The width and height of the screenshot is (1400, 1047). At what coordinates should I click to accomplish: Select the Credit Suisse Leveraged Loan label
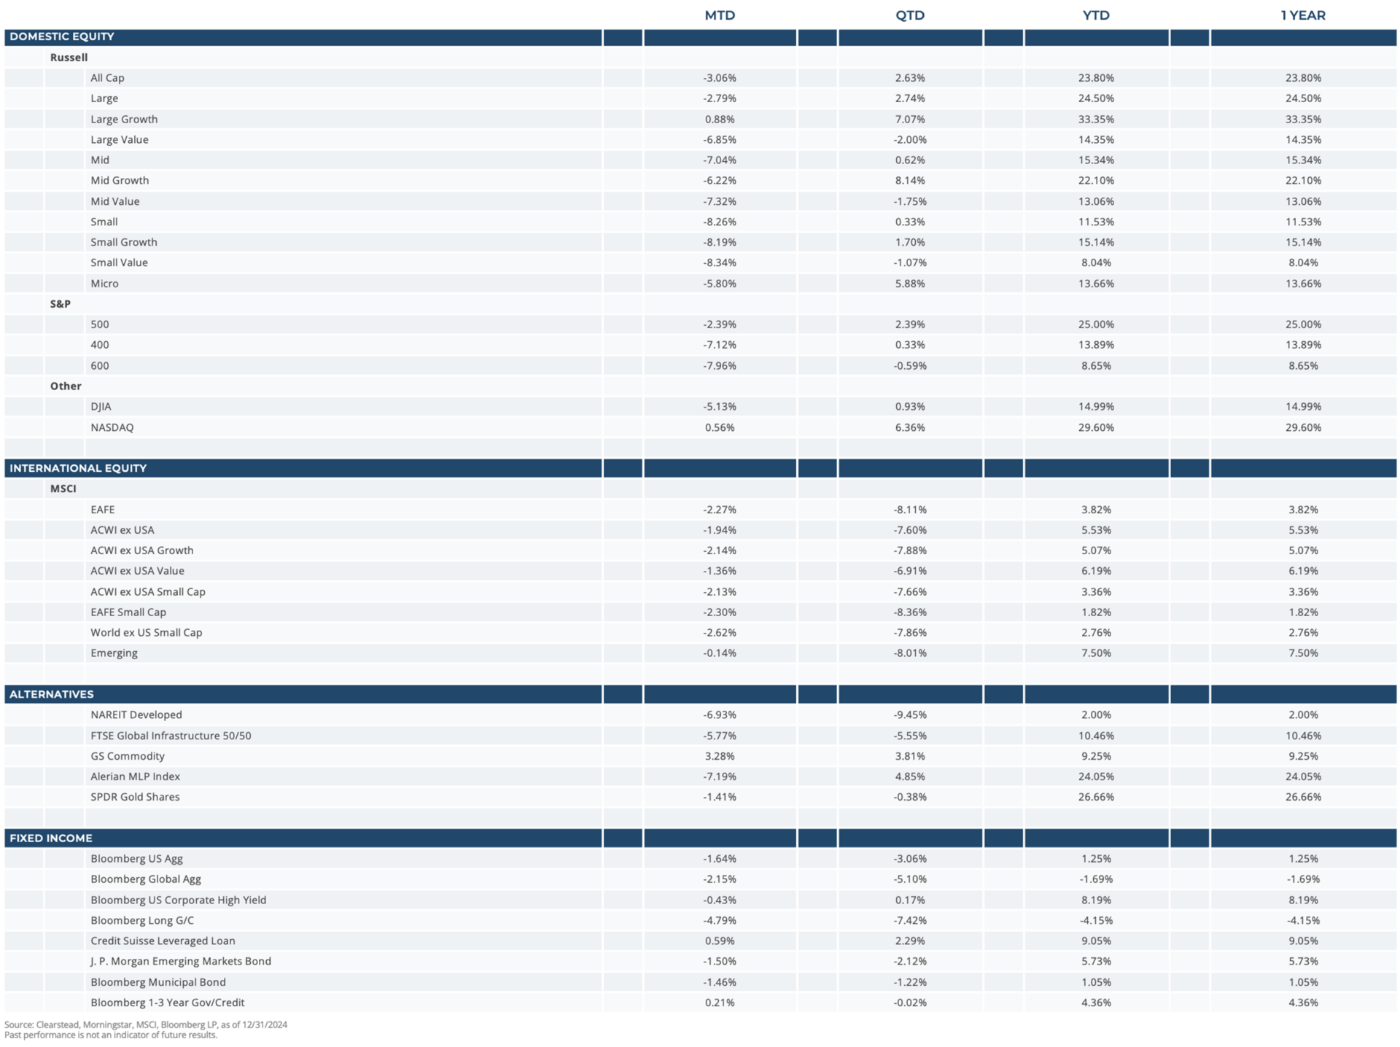pos(163,941)
